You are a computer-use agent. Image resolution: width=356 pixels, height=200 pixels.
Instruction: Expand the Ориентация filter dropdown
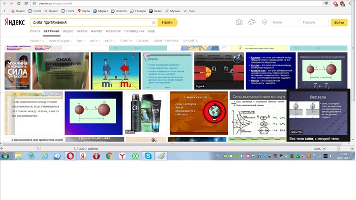60,41
